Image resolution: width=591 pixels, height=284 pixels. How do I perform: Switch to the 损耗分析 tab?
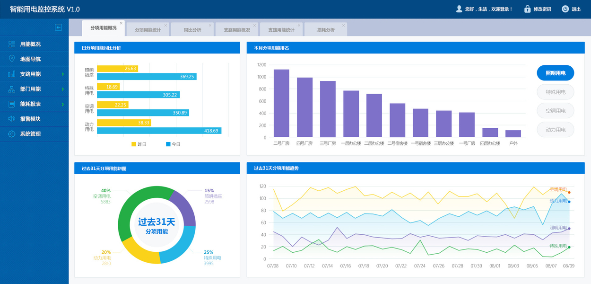326,30
